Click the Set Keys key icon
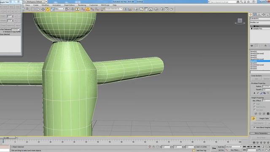This screenshot has width=270, height=152. click(214, 148)
